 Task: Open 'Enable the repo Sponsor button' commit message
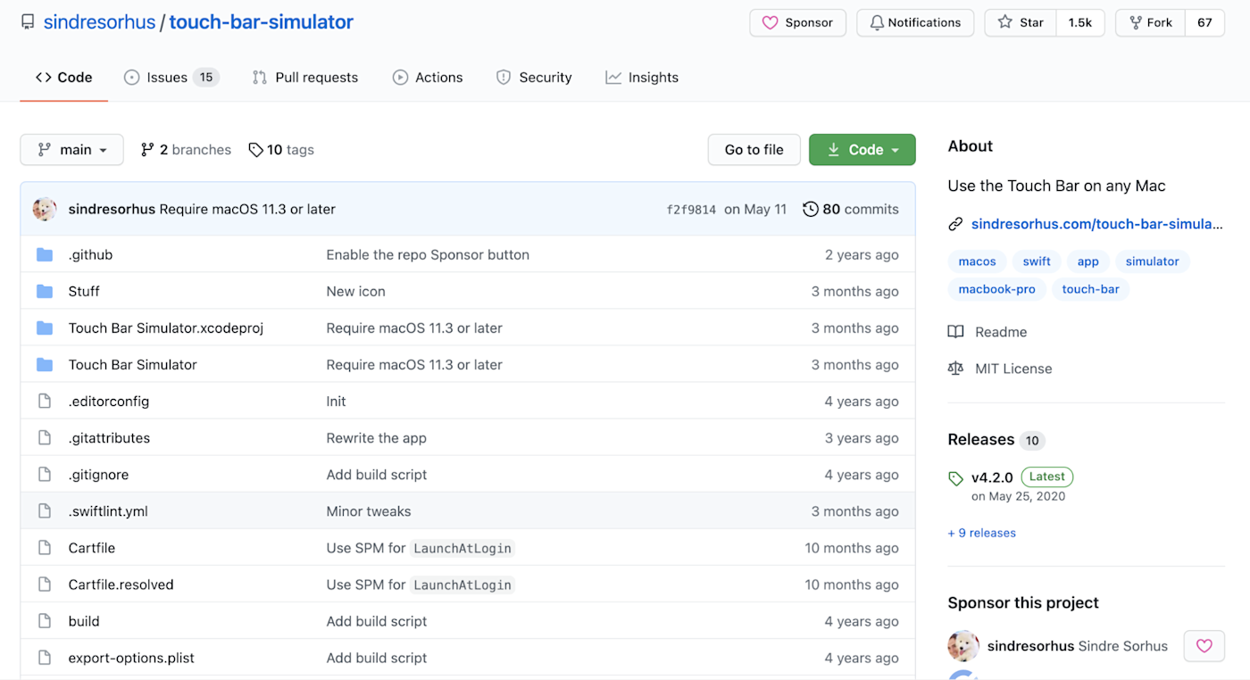pyautogui.click(x=428, y=255)
